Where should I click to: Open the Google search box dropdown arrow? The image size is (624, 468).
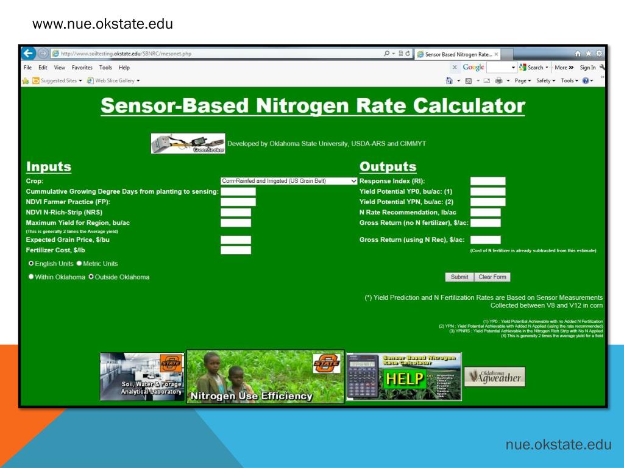pos(513,68)
